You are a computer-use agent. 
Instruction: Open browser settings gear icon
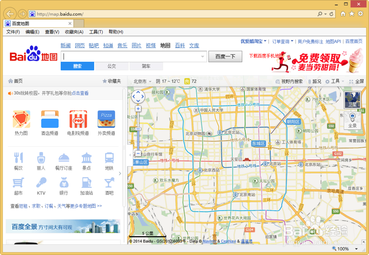[x=361, y=14]
